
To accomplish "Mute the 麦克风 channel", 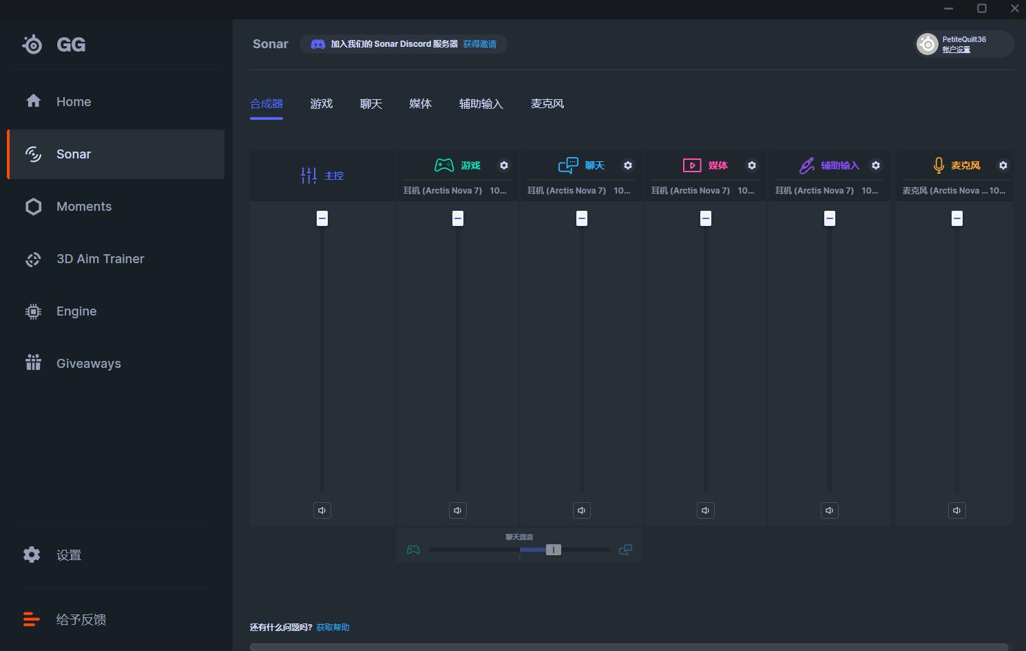I will (957, 510).
